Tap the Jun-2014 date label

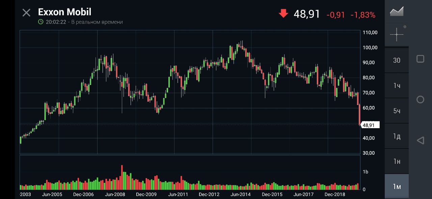point(241,195)
